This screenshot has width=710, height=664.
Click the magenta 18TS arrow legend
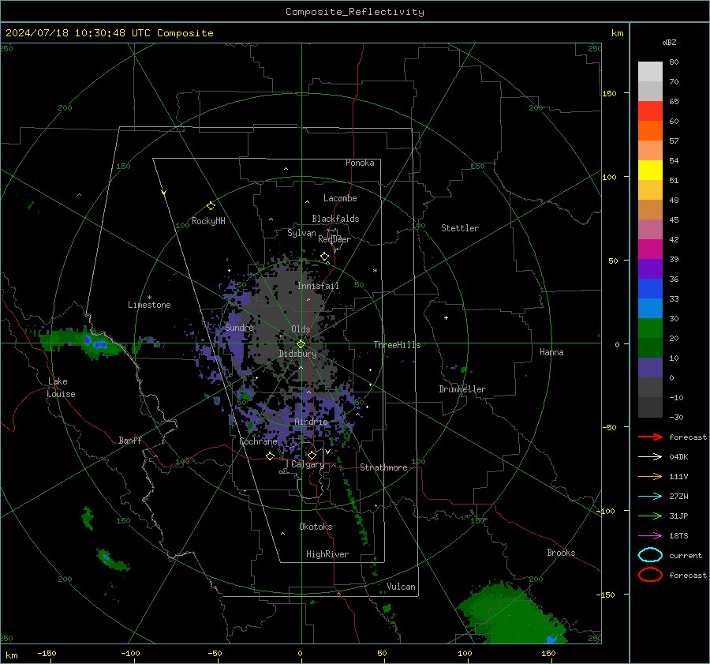coord(650,536)
